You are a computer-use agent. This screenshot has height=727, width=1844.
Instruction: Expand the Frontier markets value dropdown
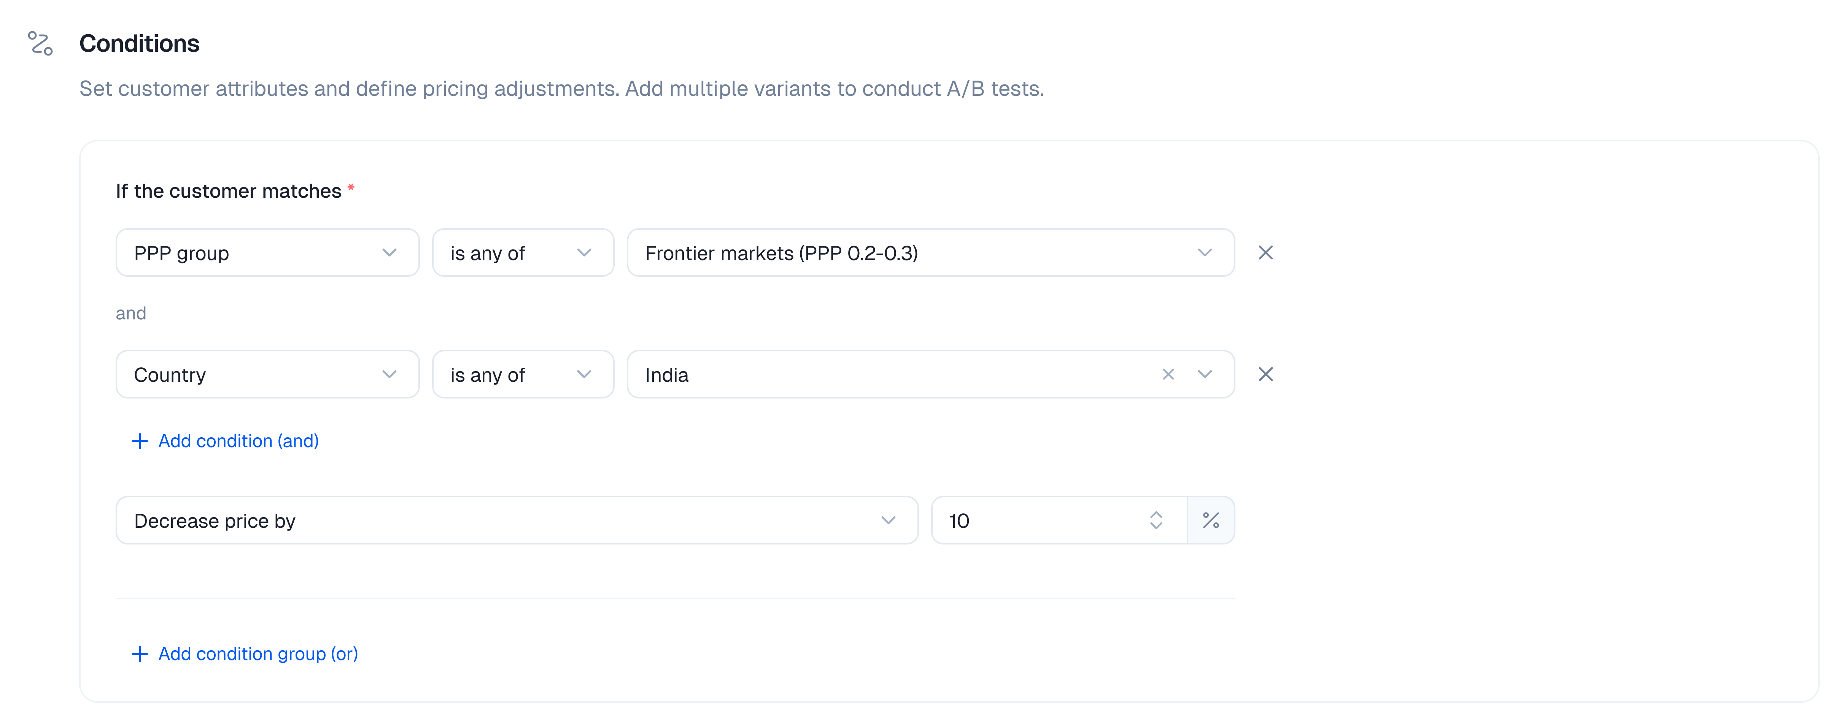(1204, 252)
